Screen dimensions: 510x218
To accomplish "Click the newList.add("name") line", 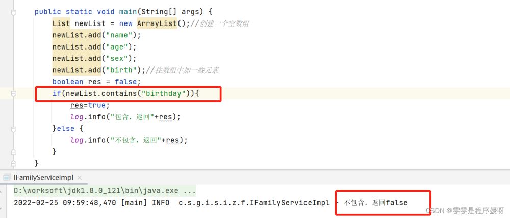I will coord(96,35).
